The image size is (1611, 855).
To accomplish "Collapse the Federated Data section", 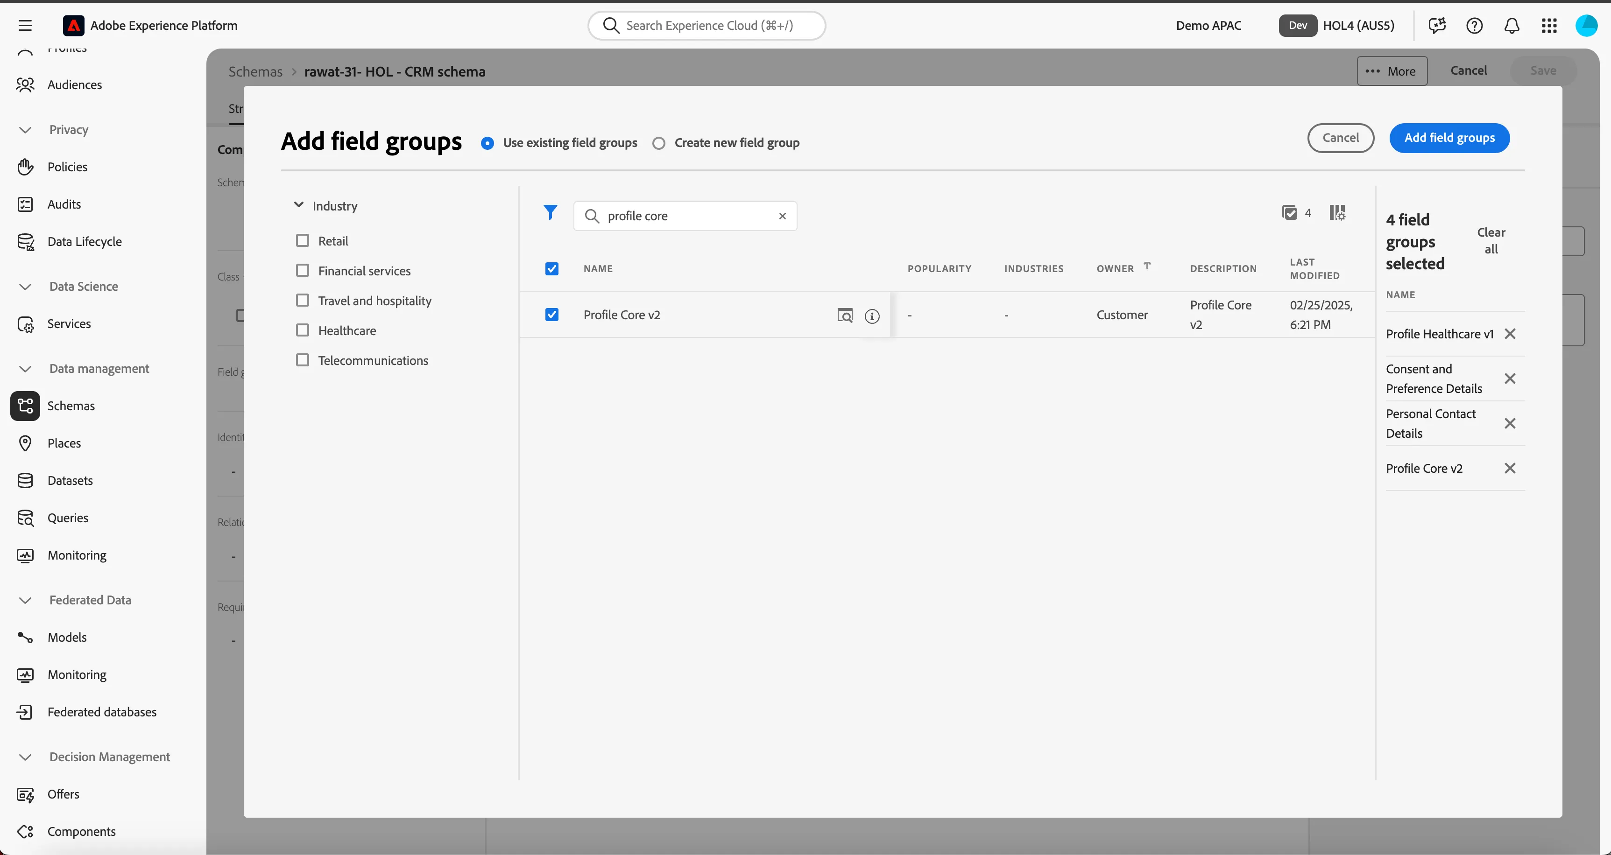I will coord(25,601).
